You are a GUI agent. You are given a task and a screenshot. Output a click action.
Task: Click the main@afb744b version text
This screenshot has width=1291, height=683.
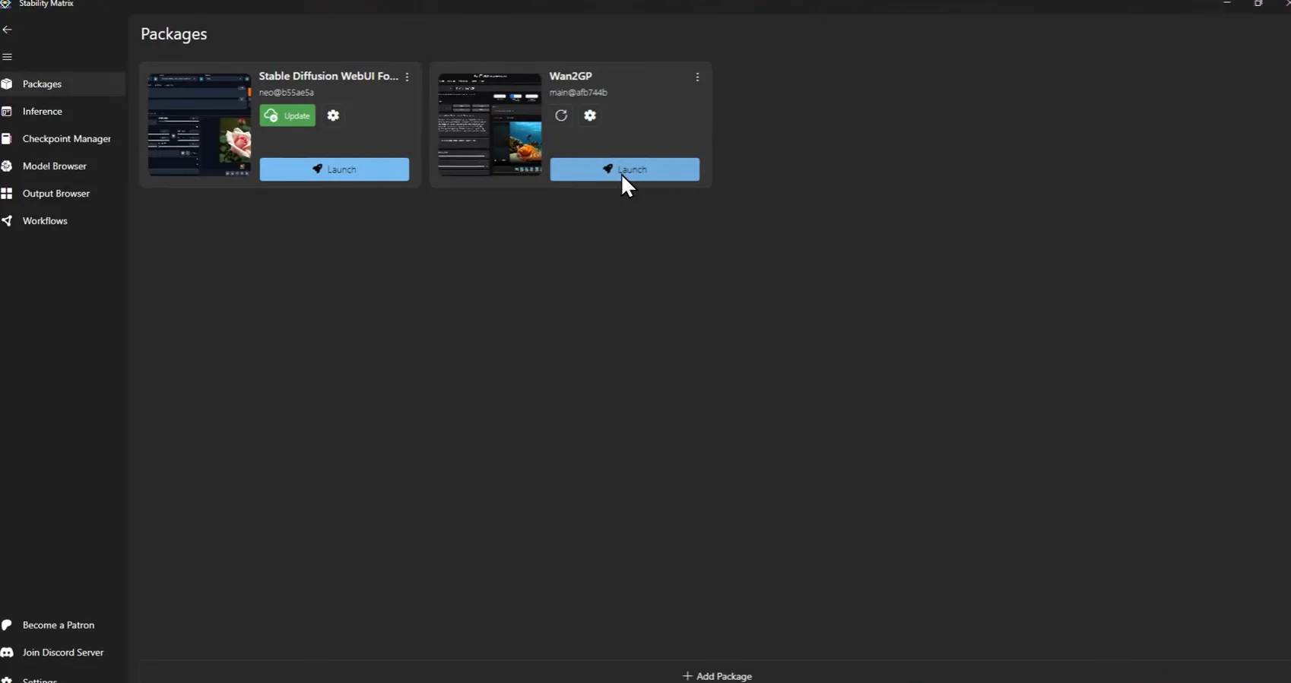(579, 93)
